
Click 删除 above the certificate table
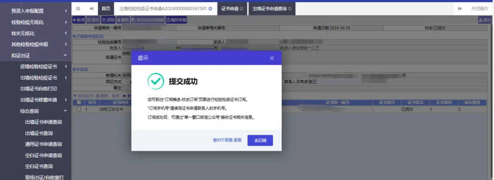[x=102, y=95]
